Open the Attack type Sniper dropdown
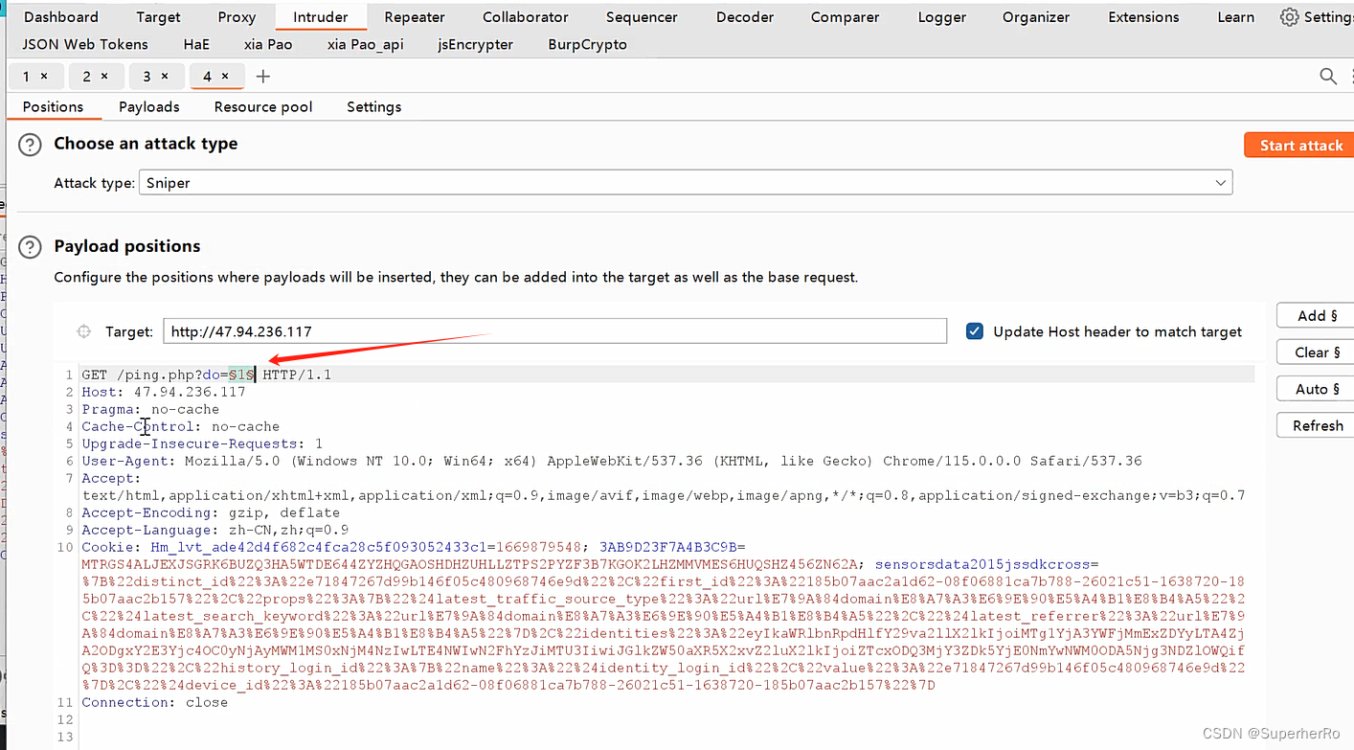 [686, 183]
